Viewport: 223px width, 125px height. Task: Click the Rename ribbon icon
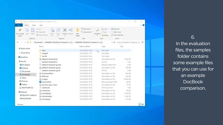(70, 30)
